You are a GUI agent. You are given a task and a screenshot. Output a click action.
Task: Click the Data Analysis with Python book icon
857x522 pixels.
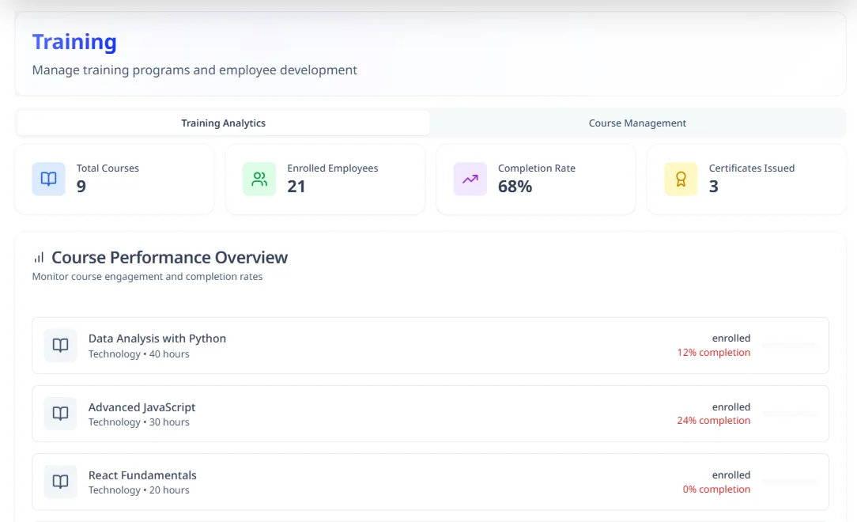(x=60, y=346)
